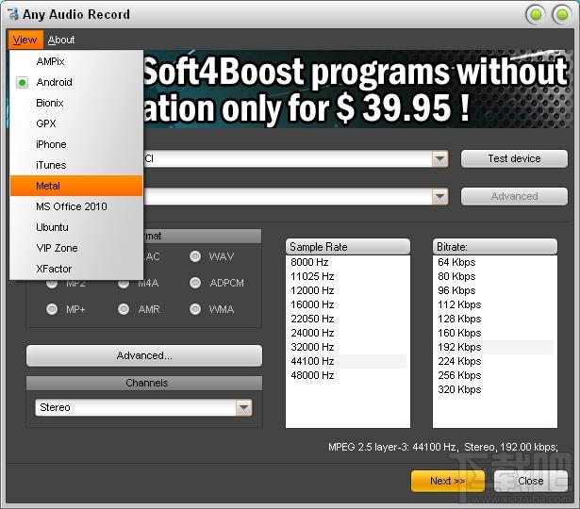580x509 pixels.
Task: Click the Any Audio Record app icon
Action: point(13,14)
